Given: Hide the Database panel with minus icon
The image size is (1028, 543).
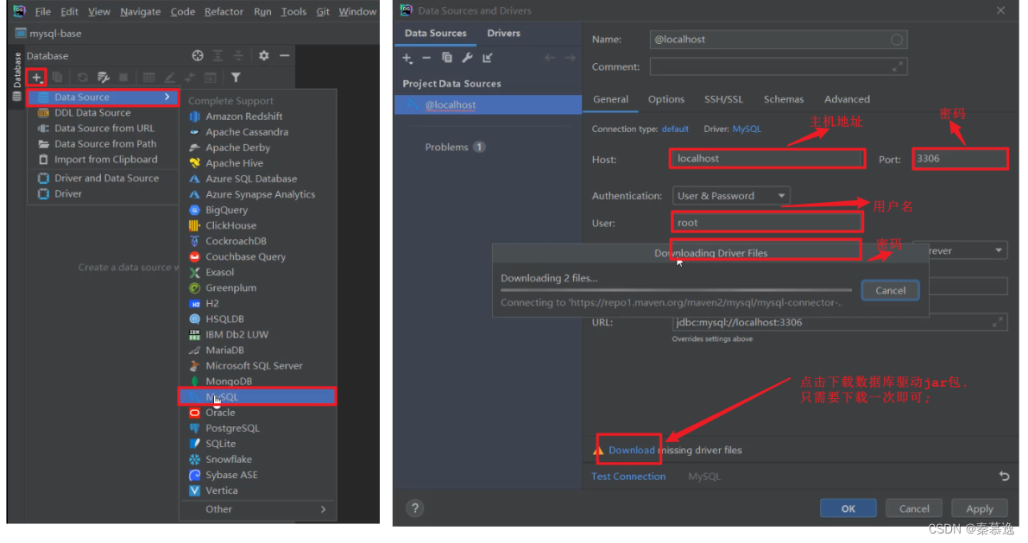Looking at the screenshot, I should (285, 56).
